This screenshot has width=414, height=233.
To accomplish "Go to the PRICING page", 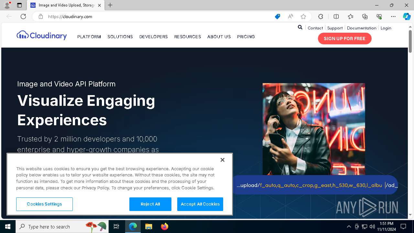I will pos(246,37).
